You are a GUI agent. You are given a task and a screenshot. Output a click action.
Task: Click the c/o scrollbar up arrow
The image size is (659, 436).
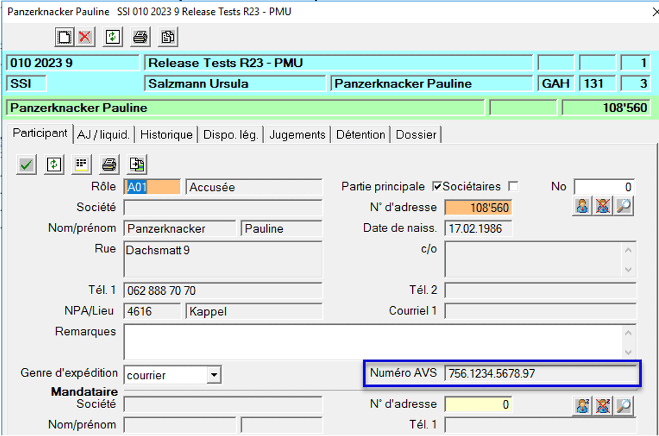(628, 250)
